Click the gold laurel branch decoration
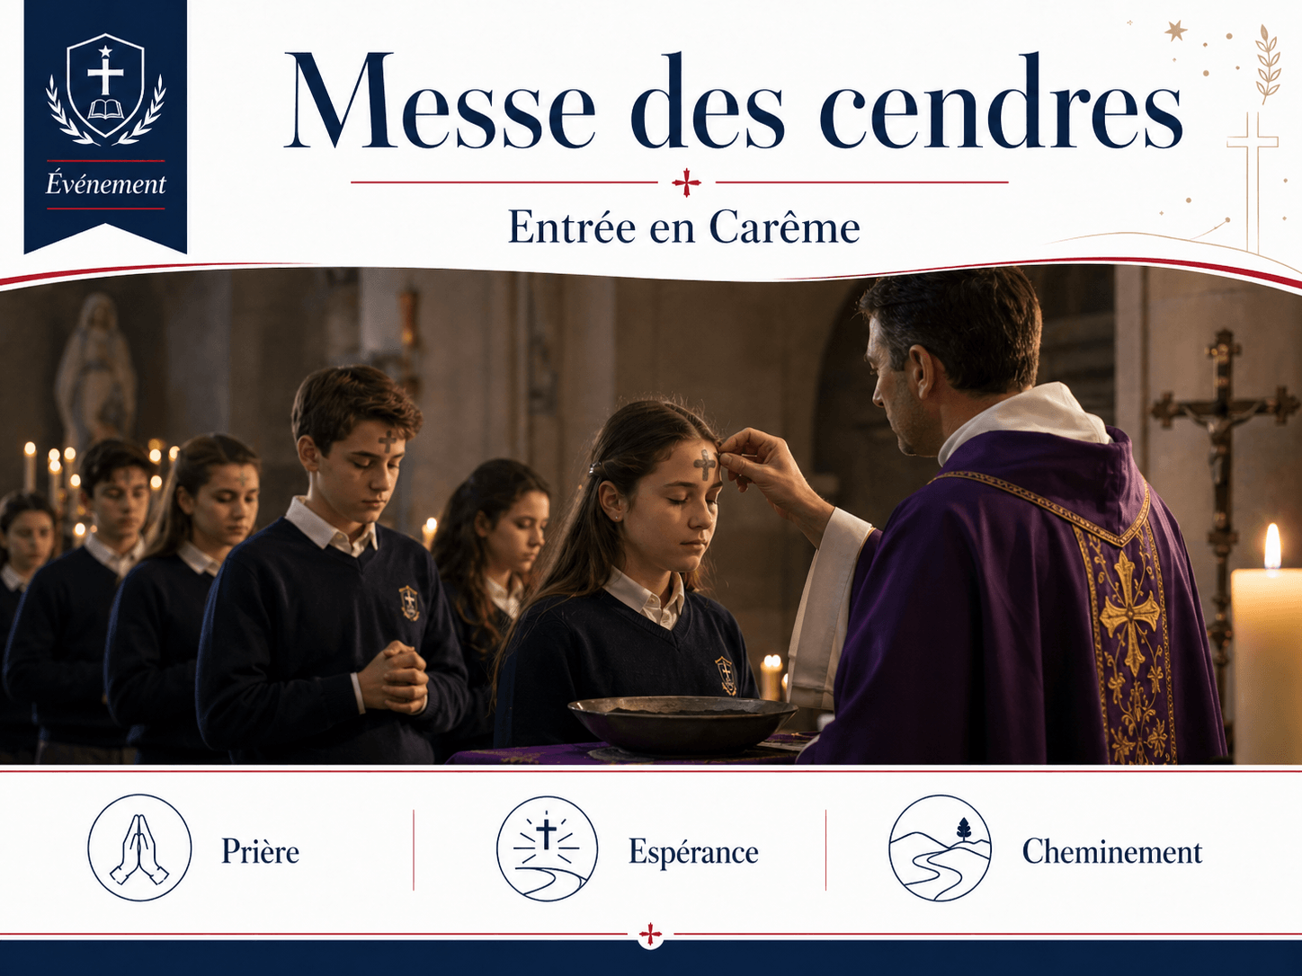The width and height of the screenshot is (1302, 976). click(1268, 63)
